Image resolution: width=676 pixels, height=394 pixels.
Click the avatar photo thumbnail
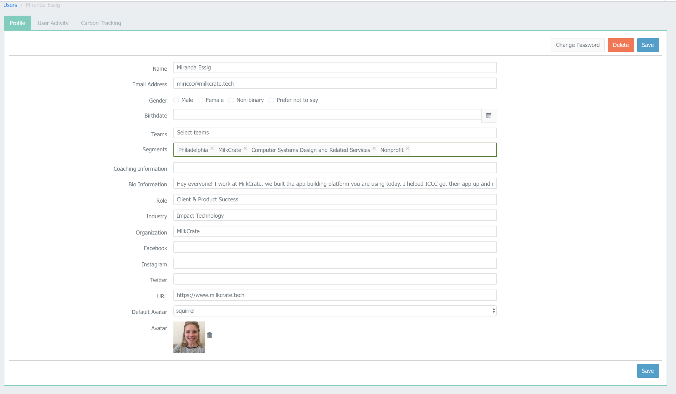coord(189,337)
